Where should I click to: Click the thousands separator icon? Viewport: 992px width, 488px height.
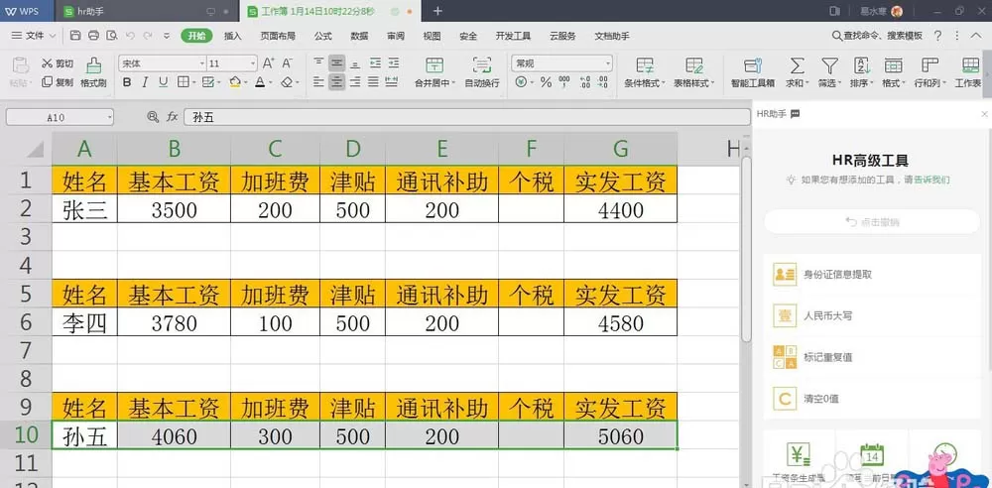click(x=564, y=82)
